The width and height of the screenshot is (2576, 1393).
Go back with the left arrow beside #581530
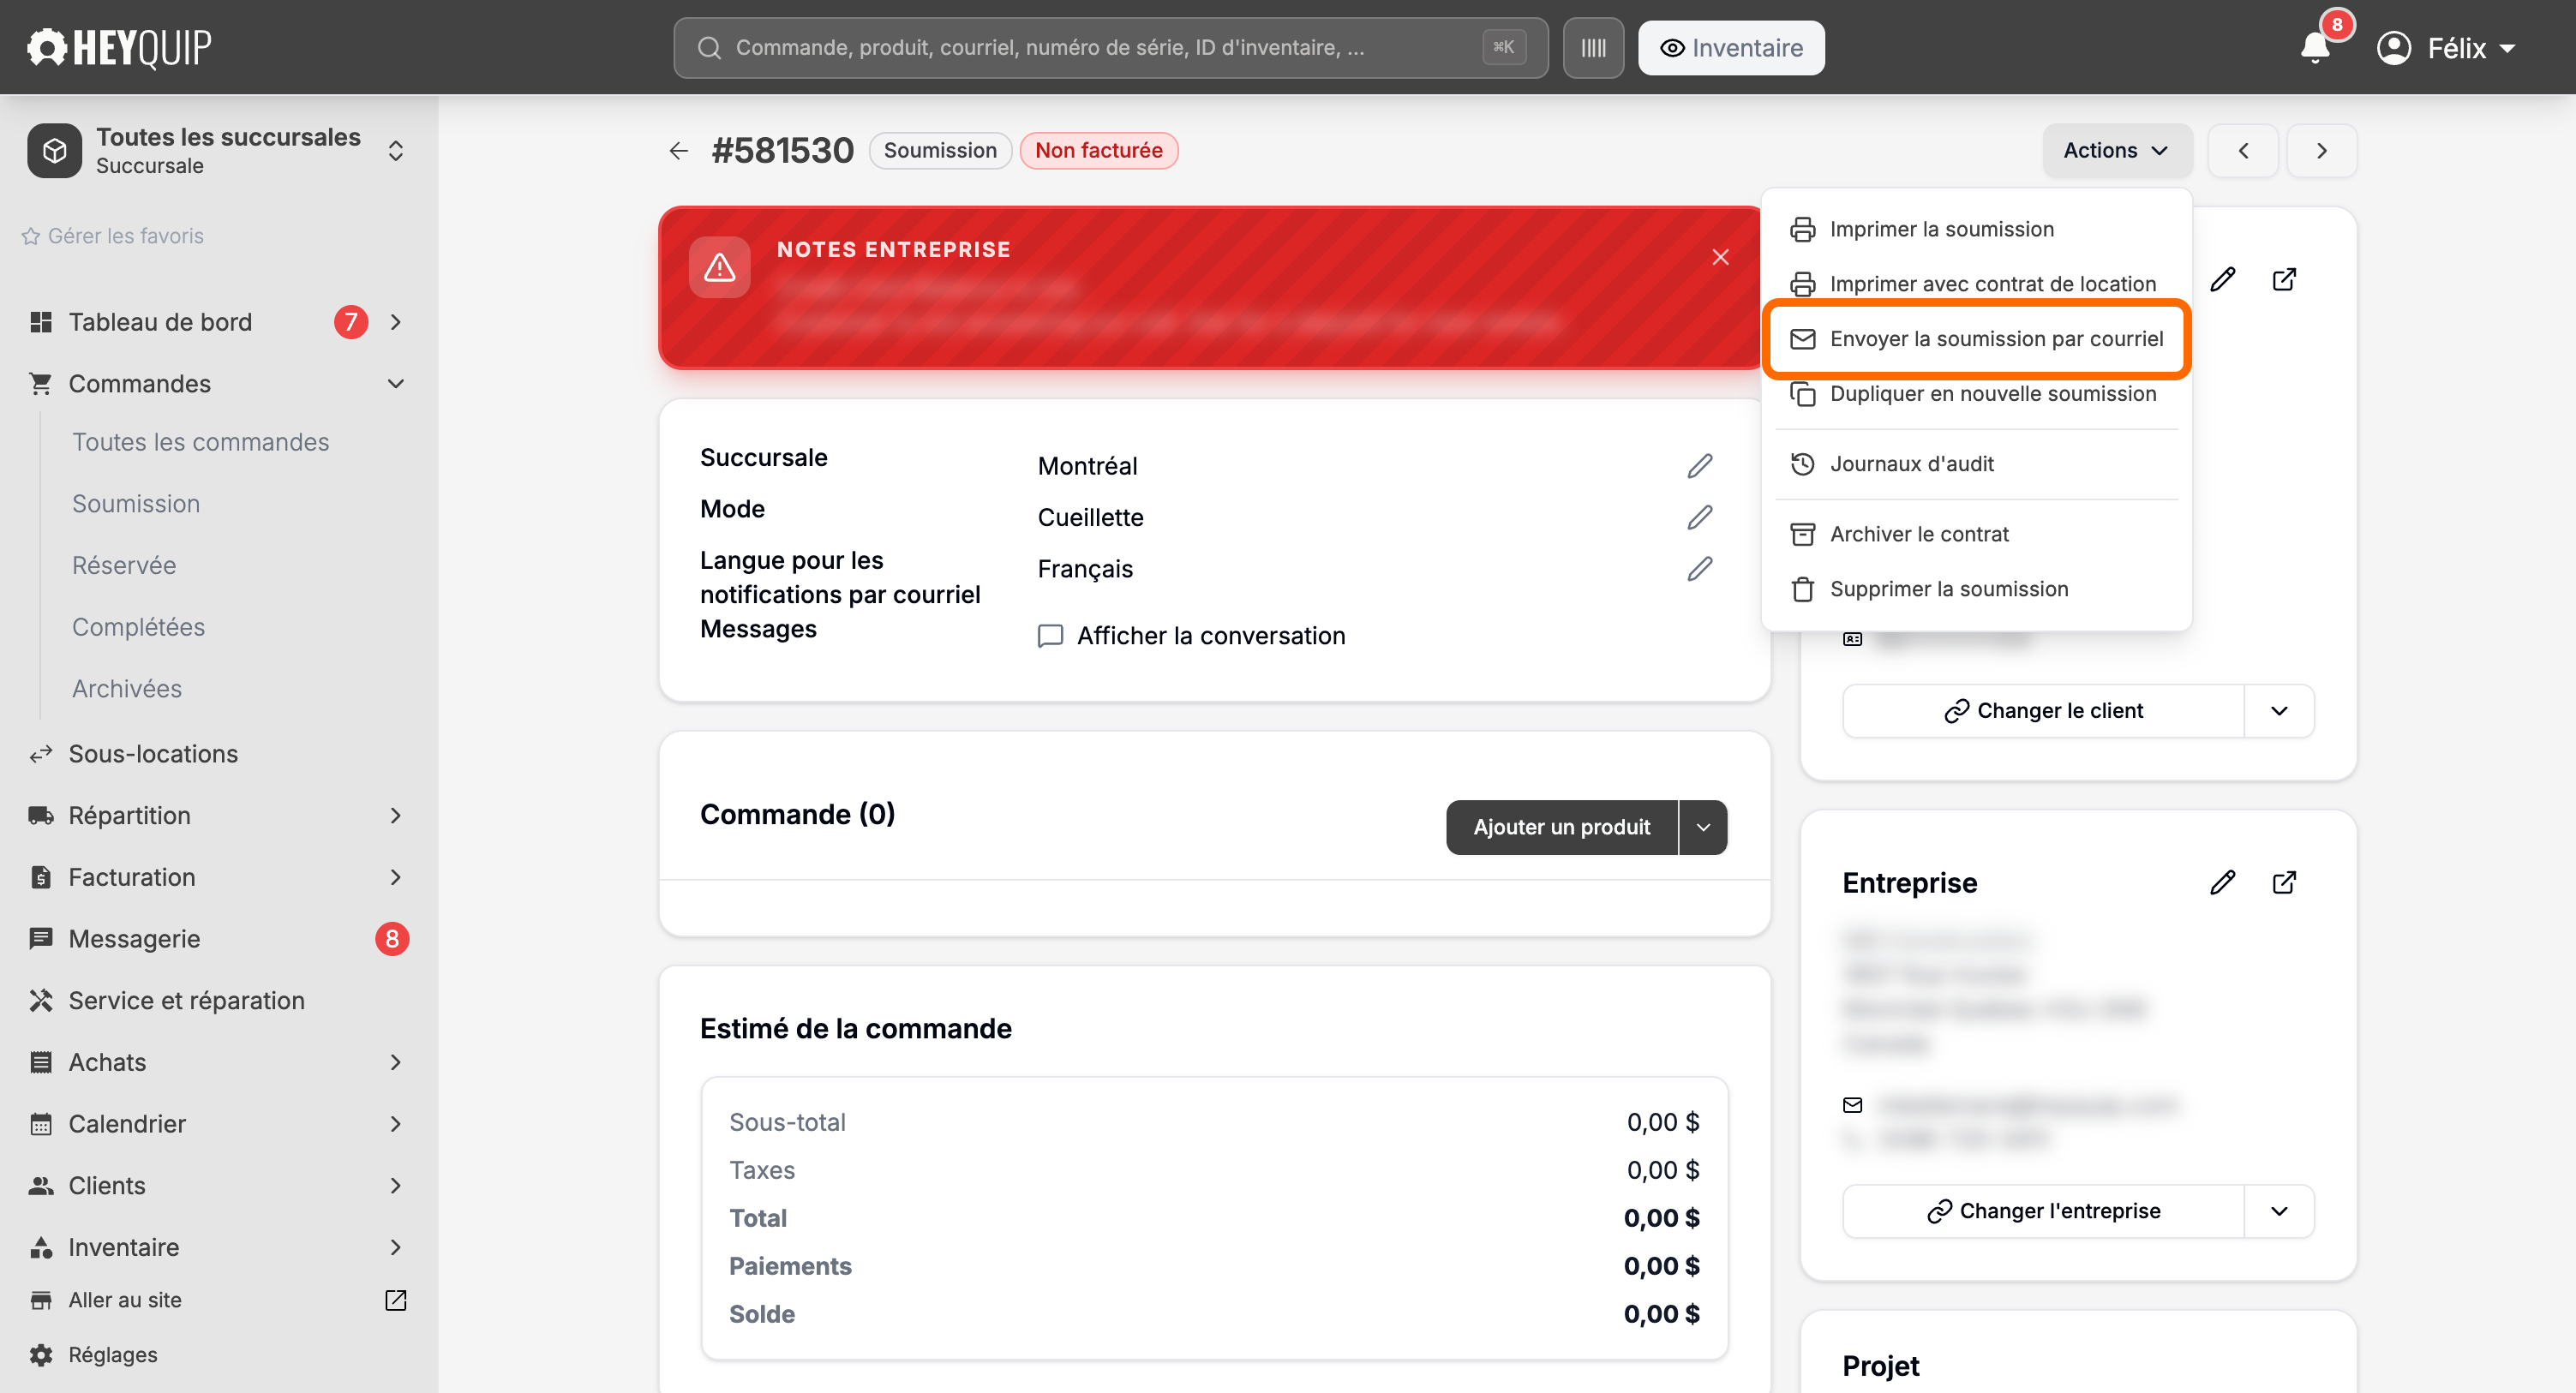(x=679, y=151)
